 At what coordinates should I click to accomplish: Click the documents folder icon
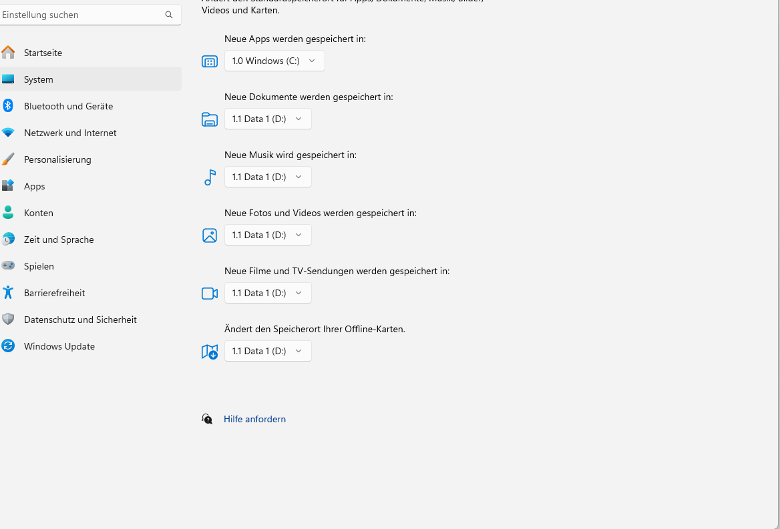[x=210, y=119]
